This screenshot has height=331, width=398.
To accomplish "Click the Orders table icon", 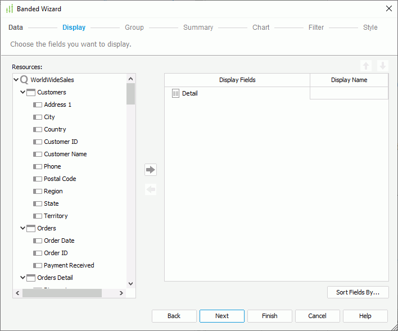I will pos(31,229).
